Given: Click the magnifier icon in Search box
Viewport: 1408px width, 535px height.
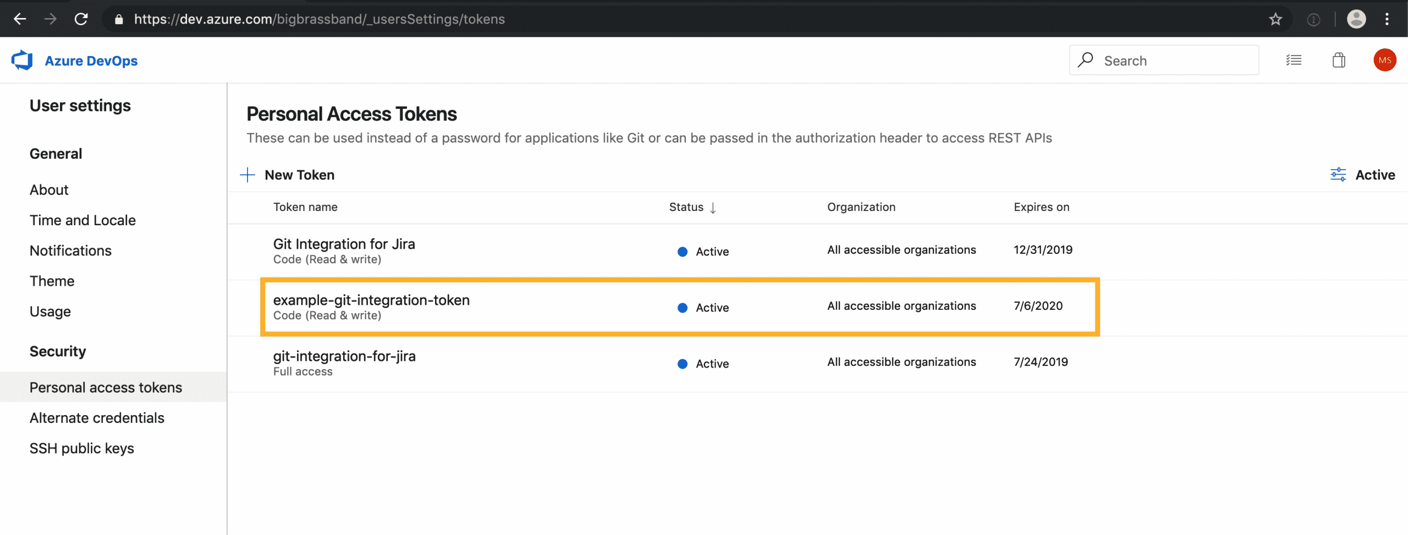Looking at the screenshot, I should (x=1085, y=60).
